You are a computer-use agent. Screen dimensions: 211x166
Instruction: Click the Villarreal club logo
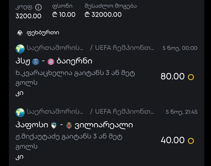[x=69, y=125]
